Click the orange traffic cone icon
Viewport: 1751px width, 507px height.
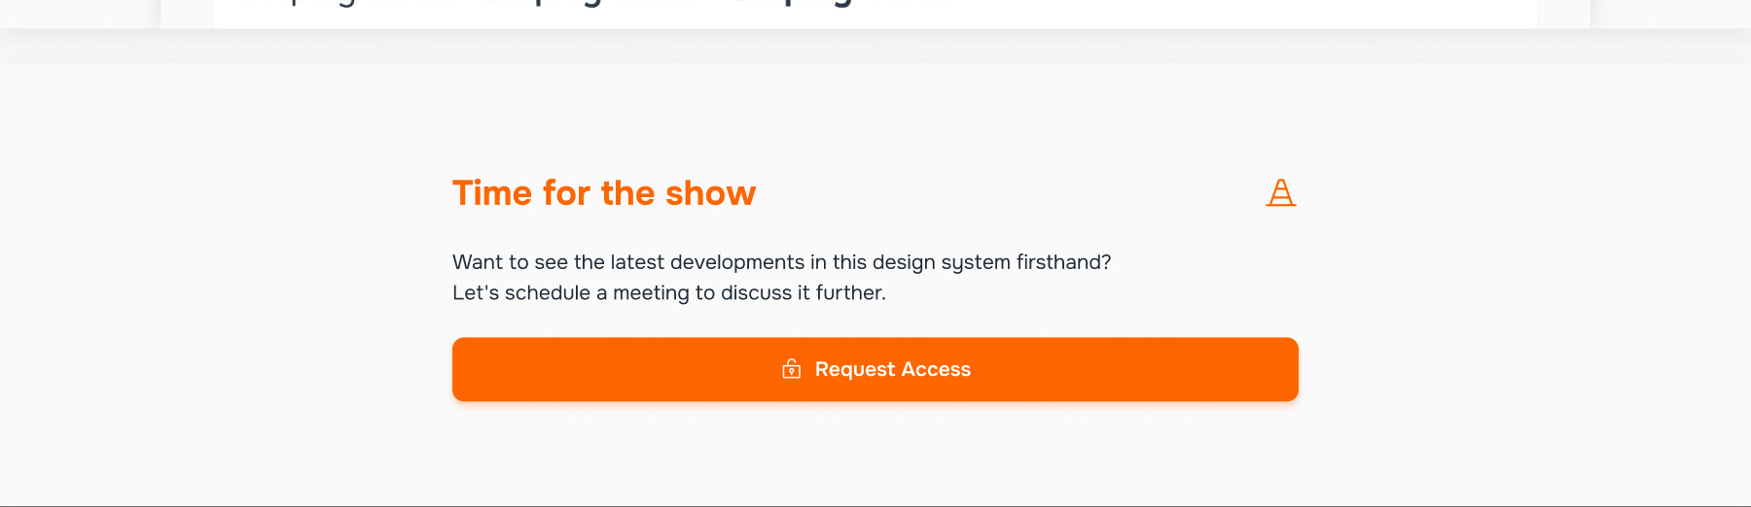click(1281, 192)
